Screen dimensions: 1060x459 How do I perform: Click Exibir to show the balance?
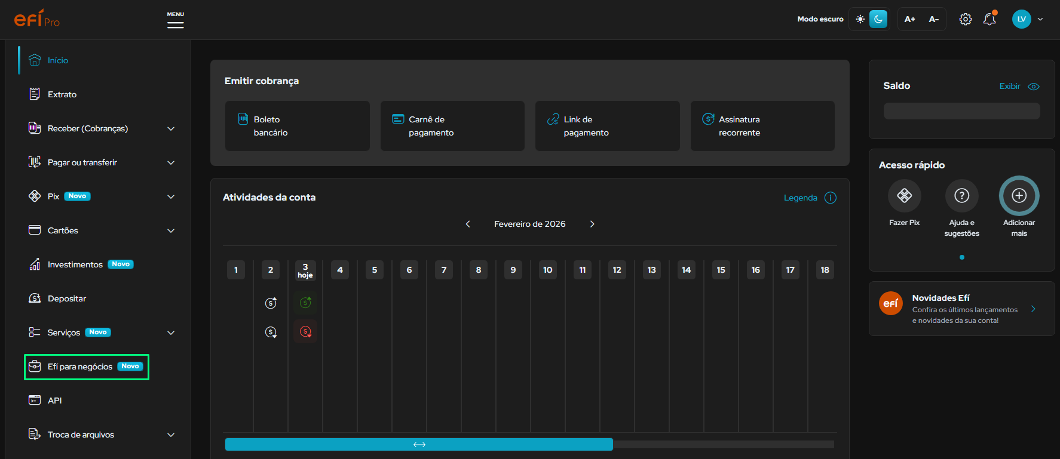(x=1010, y=86)
